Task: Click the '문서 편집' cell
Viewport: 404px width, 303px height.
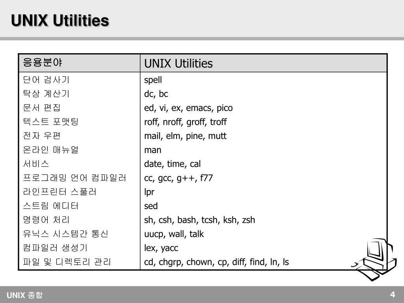Action: pyautogui.click(x=42, y=107)
